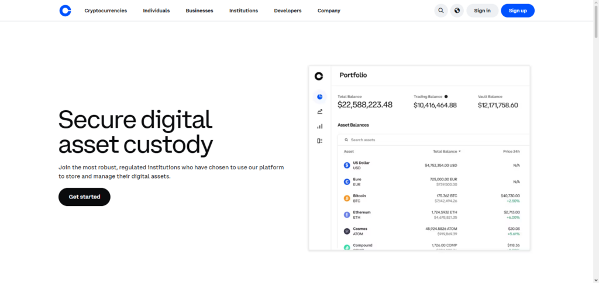Click the Euro asset name
Screen dimensions: 599x283
point(357,179)
